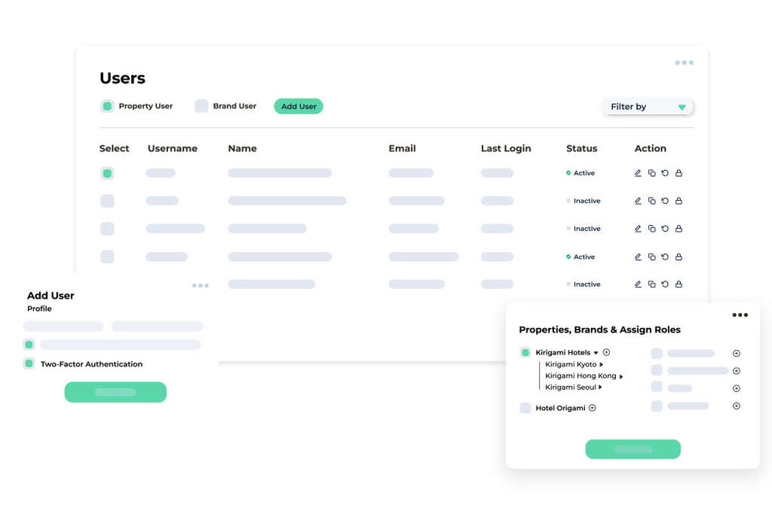The width and height of the screenshot is (772, 514).
Task: Select the Hotel Origami checkbox
Action: tap(525, 408)
